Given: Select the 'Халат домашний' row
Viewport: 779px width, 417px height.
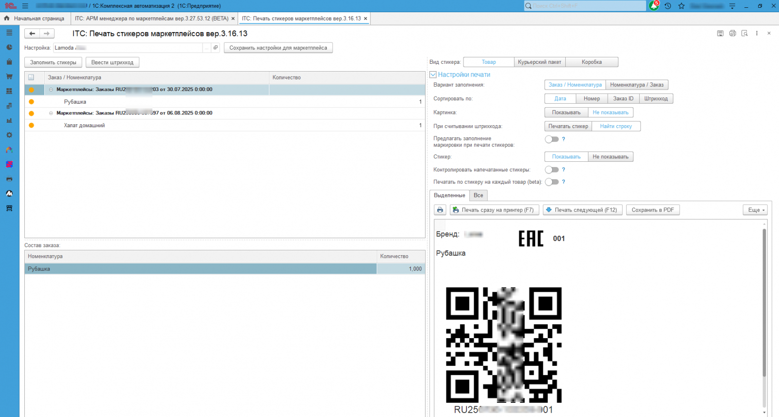Looking at the screenshot, I should 225,125.
